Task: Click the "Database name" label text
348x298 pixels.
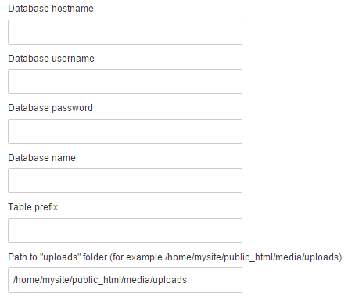Action: pos(41,158)
